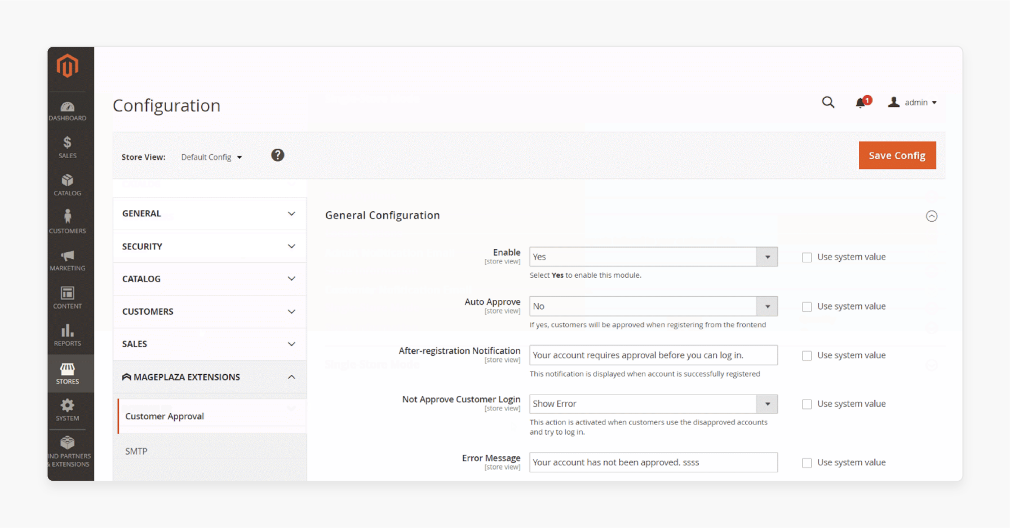Click the General Configuration heading text
Viewport: 1010px width, 528px height.
coord(382,215)
